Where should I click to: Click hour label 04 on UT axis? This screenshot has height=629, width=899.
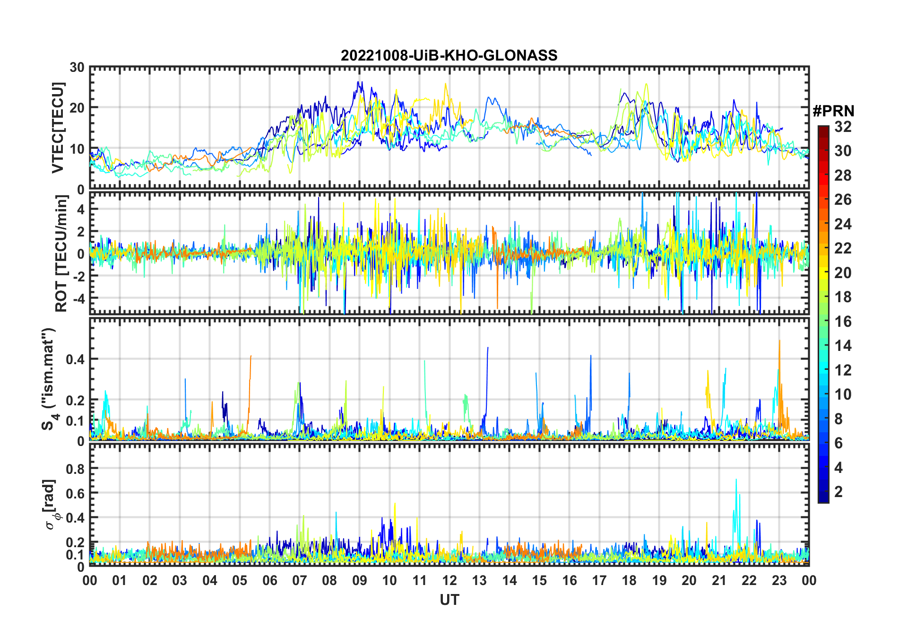[x=210, y=581]
